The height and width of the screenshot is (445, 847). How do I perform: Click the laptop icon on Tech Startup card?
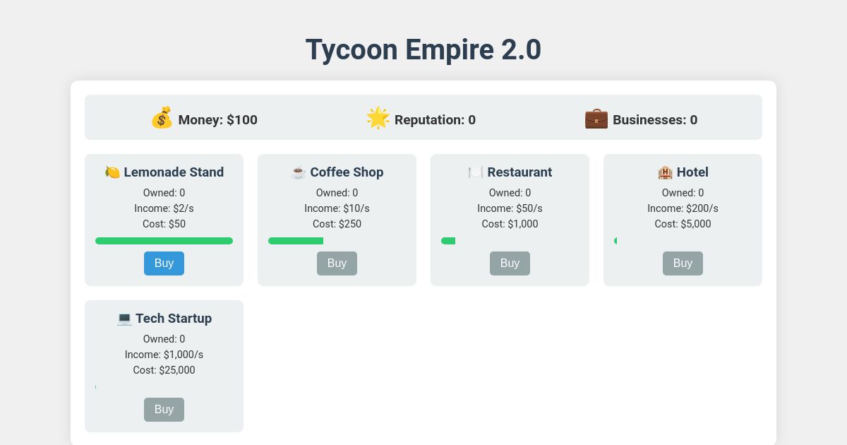tap(124, 318)
